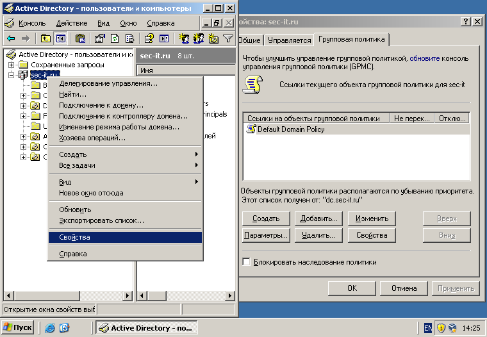487x337 pixels.
Task: Click the MMC console icon left of Консоль
Action: coord(10,23)
